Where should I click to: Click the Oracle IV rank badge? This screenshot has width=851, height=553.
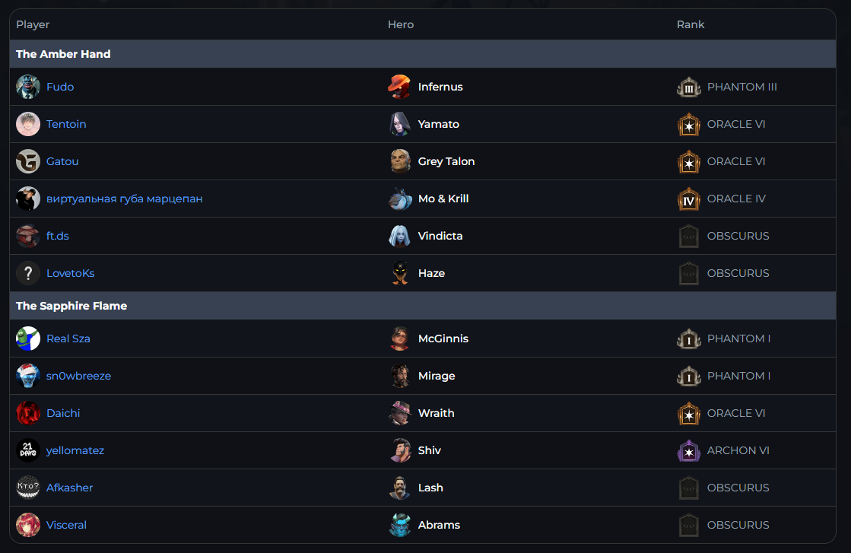[x=688, y=199]
